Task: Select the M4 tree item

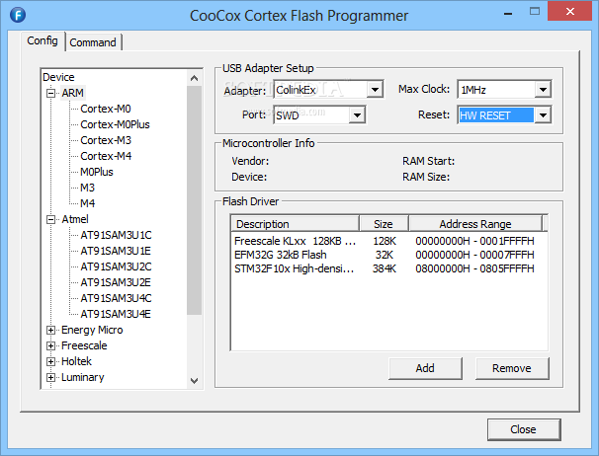Action: tap(88, 203)
